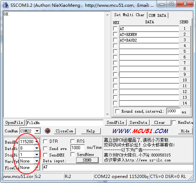Click the AT+BAUD2 data field
This screenshot has width=196, height=183.
tap(149, 40)
